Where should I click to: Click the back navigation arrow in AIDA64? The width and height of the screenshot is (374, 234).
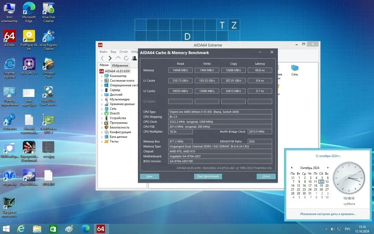[x=102, y=58]
